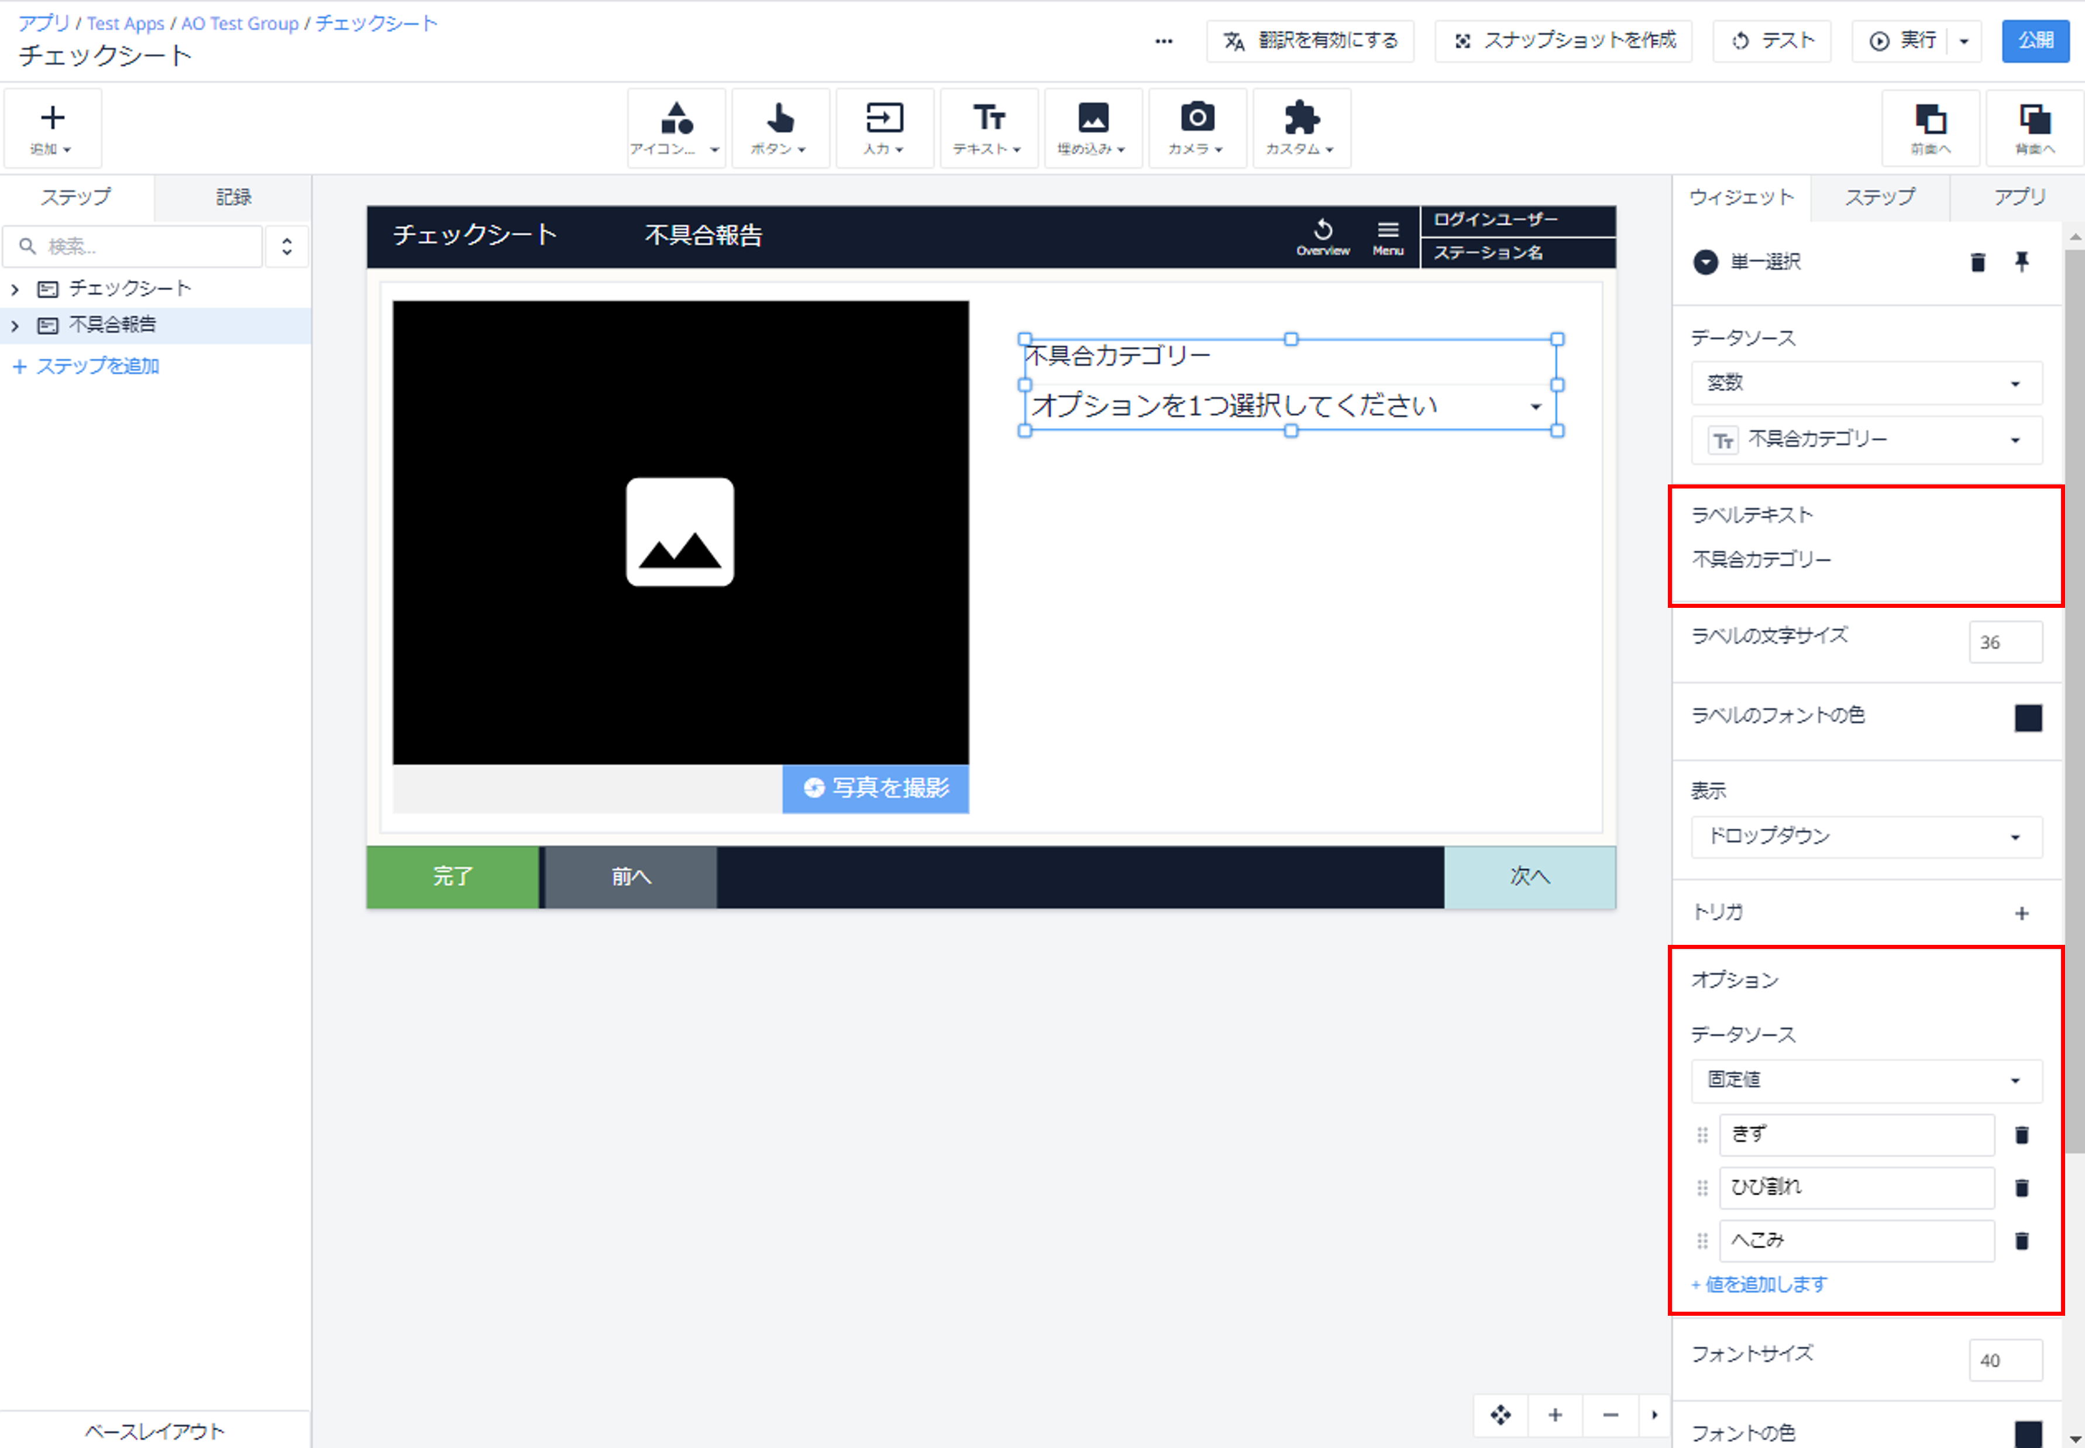Click the 公開 publish button
This screenshot has height=1448, width=2085.
click(x=2035, y=41)
